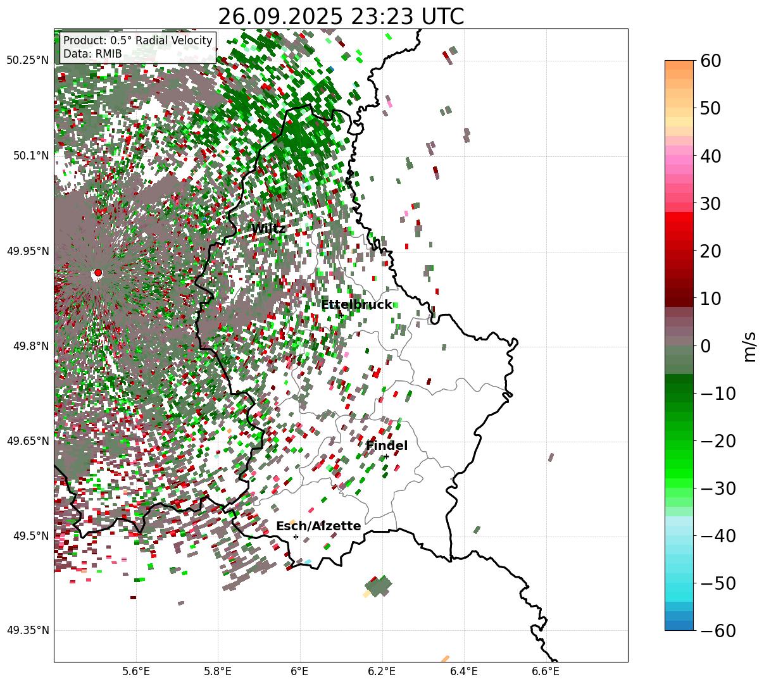
Task: Click the colorbar label −30
Action: click(718, 488)
